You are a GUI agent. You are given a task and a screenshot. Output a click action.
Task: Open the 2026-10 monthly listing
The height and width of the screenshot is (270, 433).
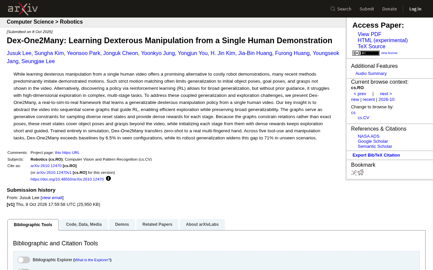tap(386, 100)
